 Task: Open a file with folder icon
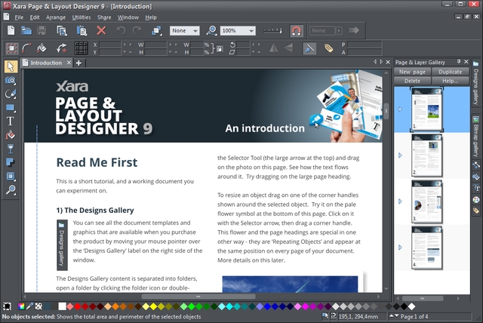click(26, 30)
